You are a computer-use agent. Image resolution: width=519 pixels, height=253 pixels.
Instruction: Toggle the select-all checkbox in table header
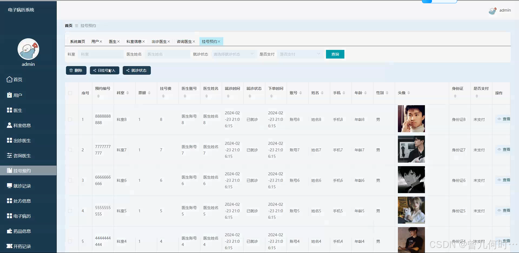(x=70, y=93)
